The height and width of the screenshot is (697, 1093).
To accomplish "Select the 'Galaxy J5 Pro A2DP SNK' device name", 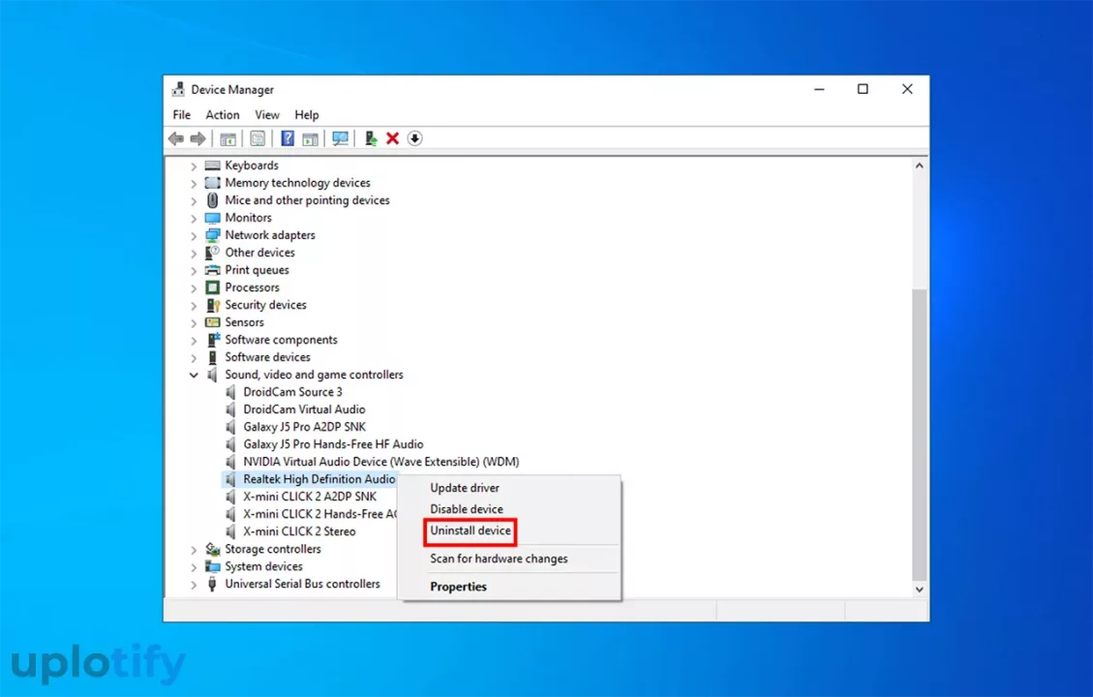I will tap(304, 427).
